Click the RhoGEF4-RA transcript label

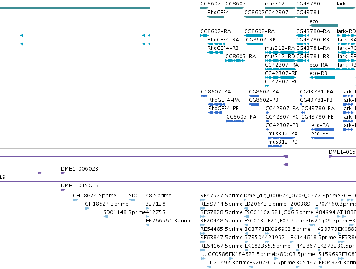223,40
